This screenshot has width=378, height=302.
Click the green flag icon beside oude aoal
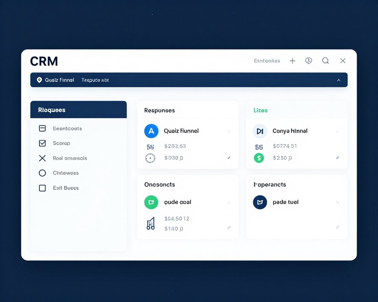point(150,202)
